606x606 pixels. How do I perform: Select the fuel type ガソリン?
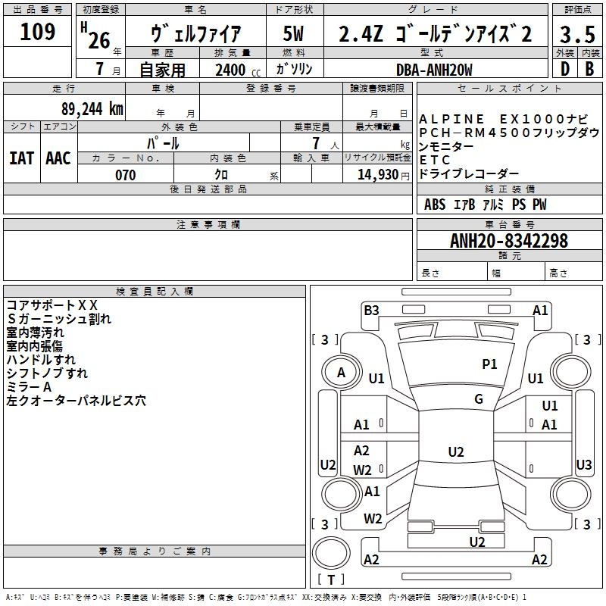tap(294, 69)
